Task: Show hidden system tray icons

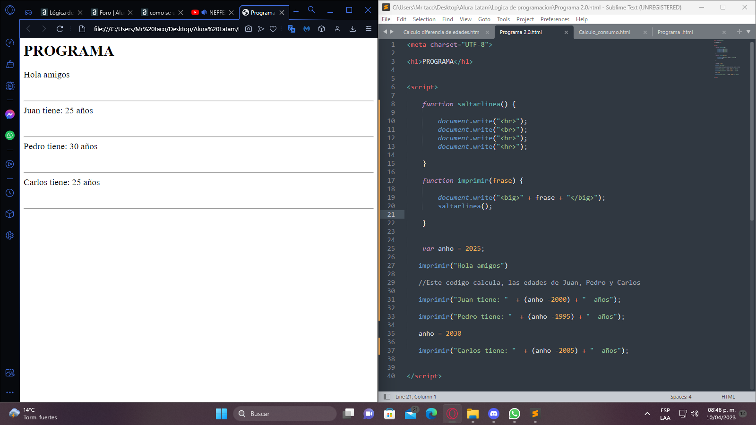Action: [647, 414]
